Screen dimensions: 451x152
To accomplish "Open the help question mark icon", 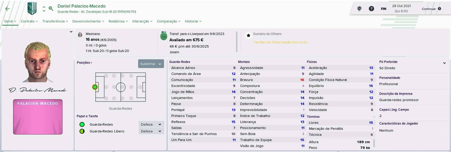I will (x=371, y=9).
